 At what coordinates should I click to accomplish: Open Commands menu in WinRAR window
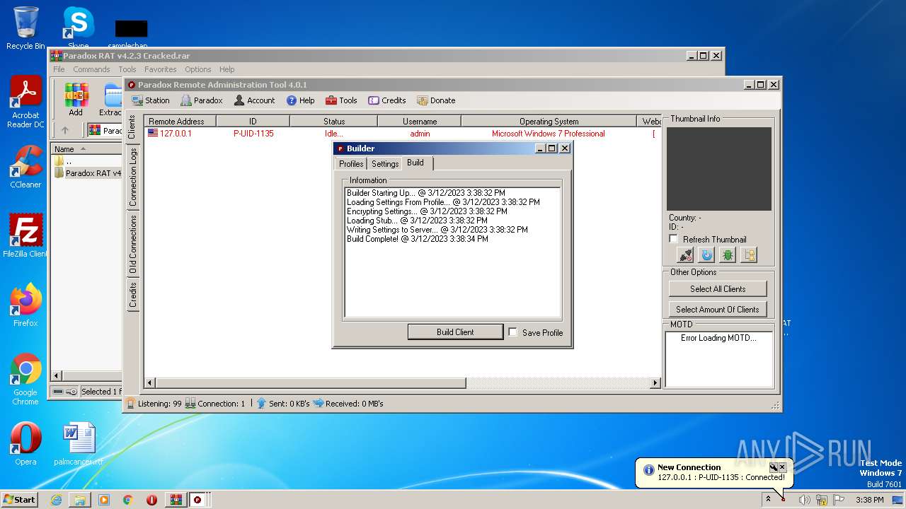pyautogui.click(x=91, y=69)
